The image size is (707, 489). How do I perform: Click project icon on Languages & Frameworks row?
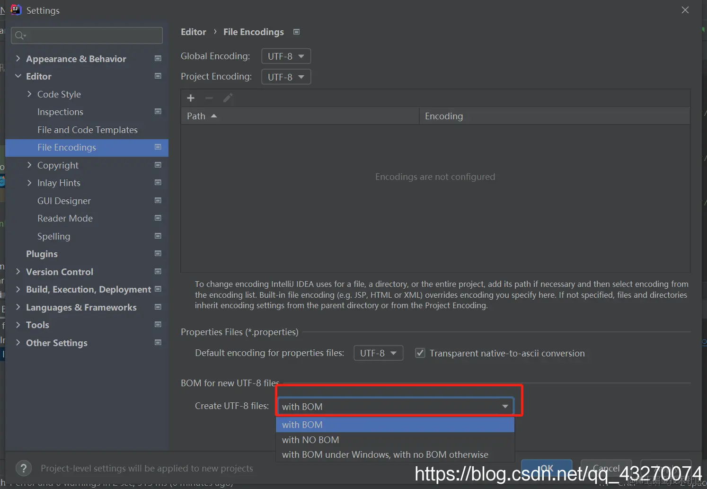click(x=158, y=307)
